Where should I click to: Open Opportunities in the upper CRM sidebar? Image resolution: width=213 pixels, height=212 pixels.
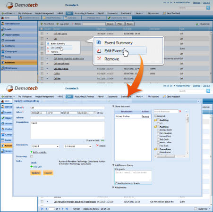19,35
